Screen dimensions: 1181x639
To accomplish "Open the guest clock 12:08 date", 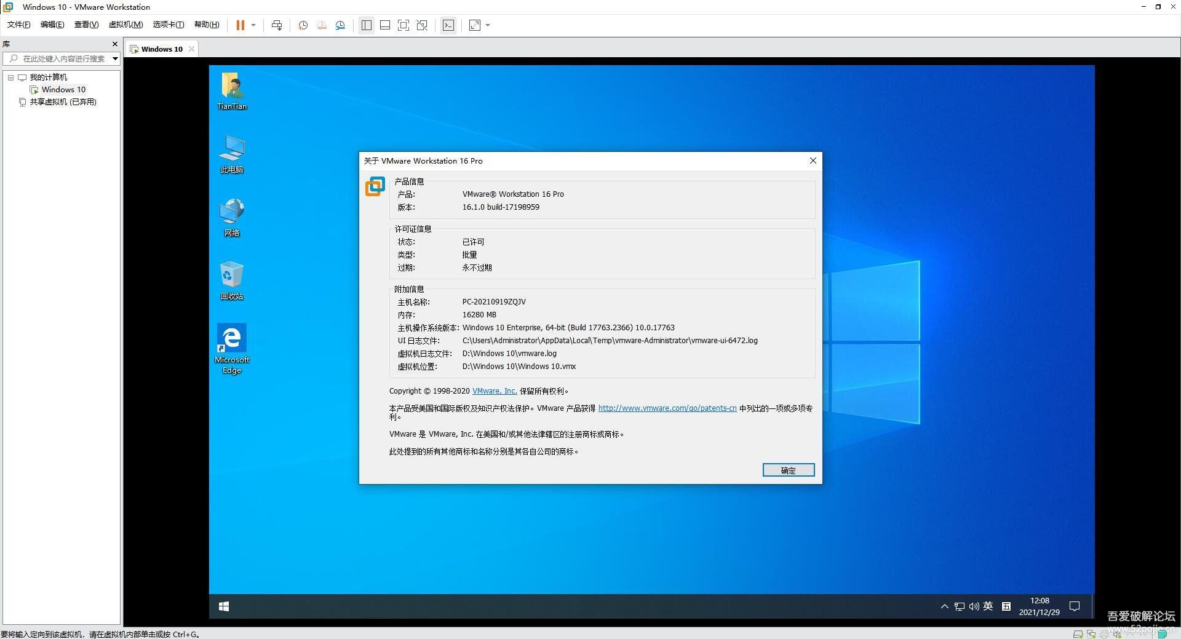I will 1040,606.
